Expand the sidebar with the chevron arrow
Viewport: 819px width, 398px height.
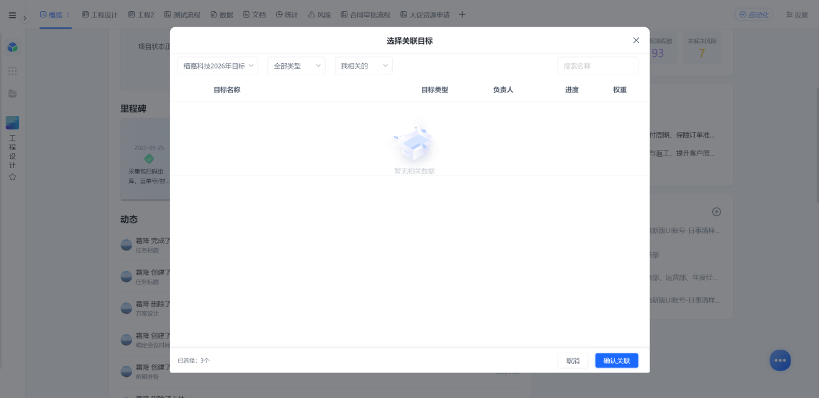pyautogui.click(x=25, y=18)
